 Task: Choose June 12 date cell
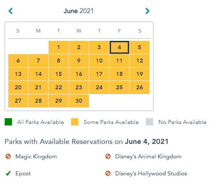coord(140,61)
